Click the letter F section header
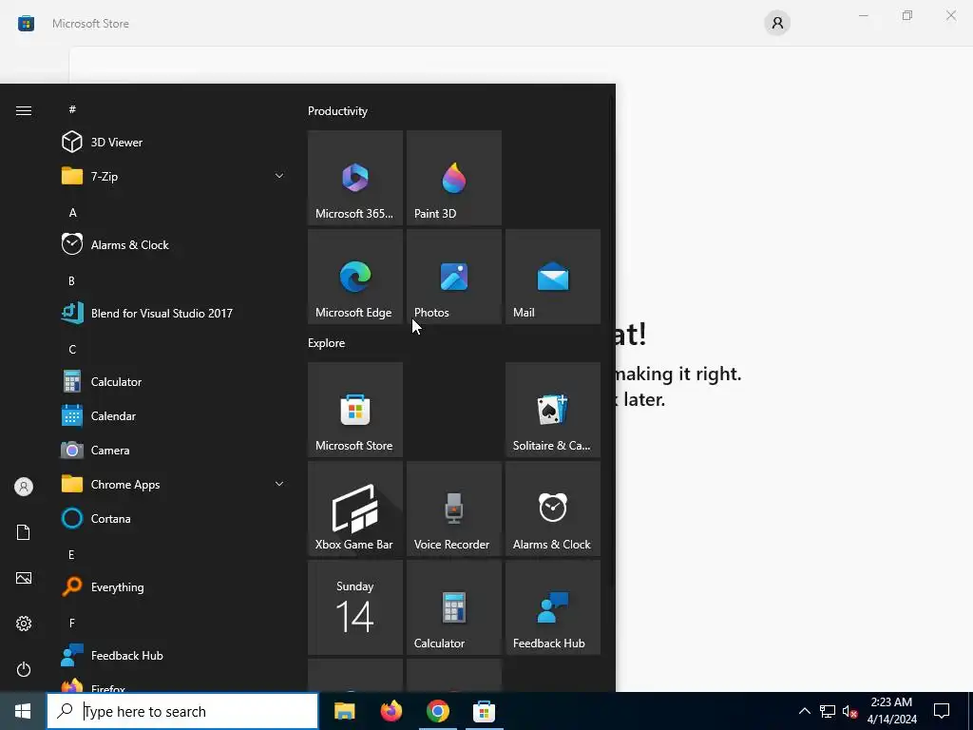Screen dimensions: 973x730 [x=71, y=623]
